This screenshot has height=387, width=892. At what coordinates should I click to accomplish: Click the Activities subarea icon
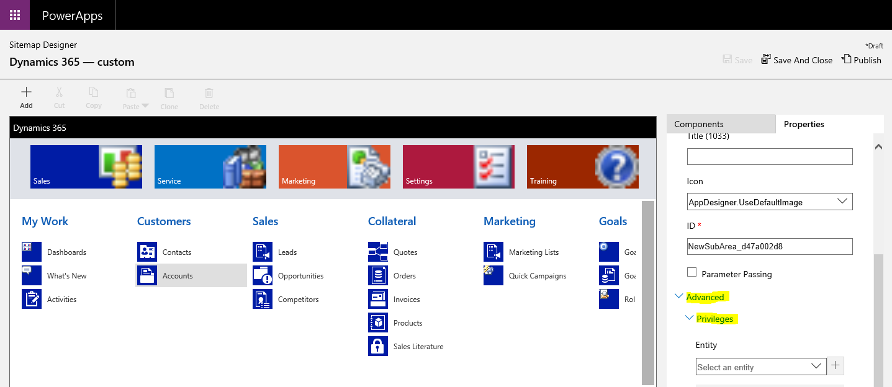click(x=32, y=299)
